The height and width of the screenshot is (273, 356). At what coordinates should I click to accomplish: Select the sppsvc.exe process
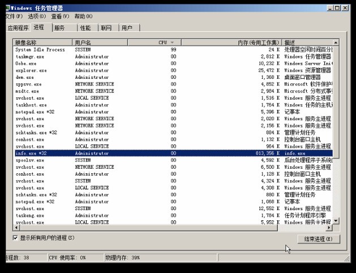(x=173, y=84)
